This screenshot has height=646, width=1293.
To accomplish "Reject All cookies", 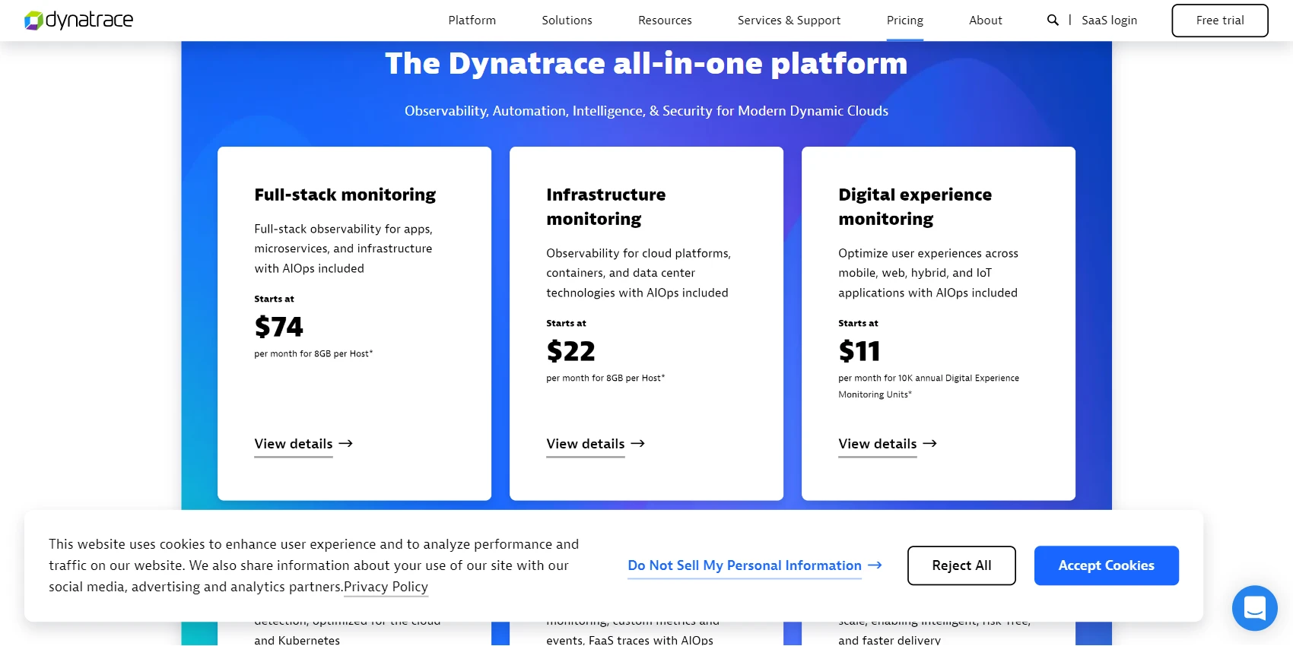I will [961, 565].
